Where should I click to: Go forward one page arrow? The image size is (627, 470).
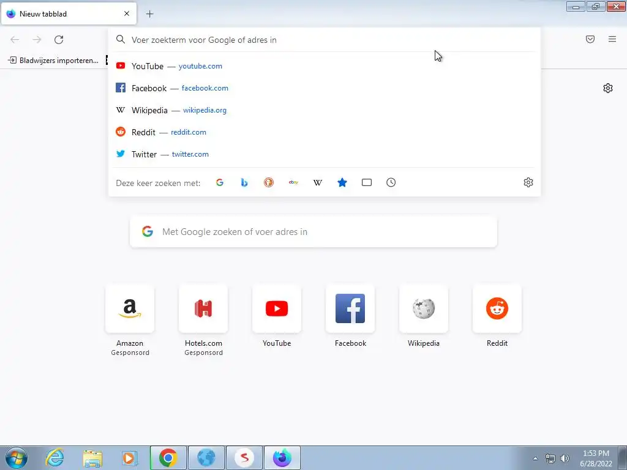pos(37,40)
